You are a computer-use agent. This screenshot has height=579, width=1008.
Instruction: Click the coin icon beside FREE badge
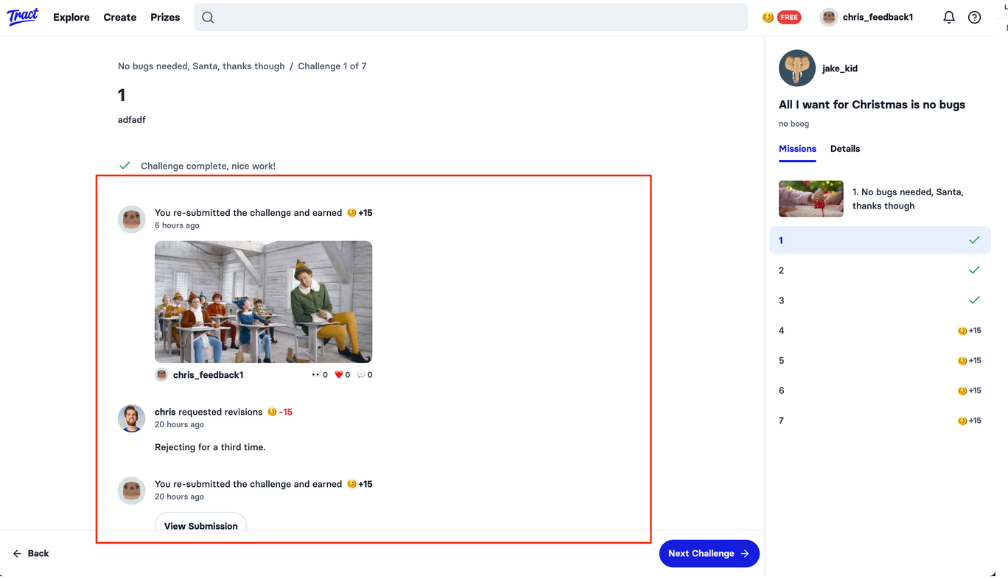768,18
